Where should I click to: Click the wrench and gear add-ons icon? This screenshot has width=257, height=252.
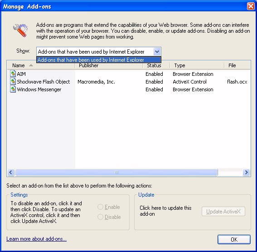click(x=20, y=30)
